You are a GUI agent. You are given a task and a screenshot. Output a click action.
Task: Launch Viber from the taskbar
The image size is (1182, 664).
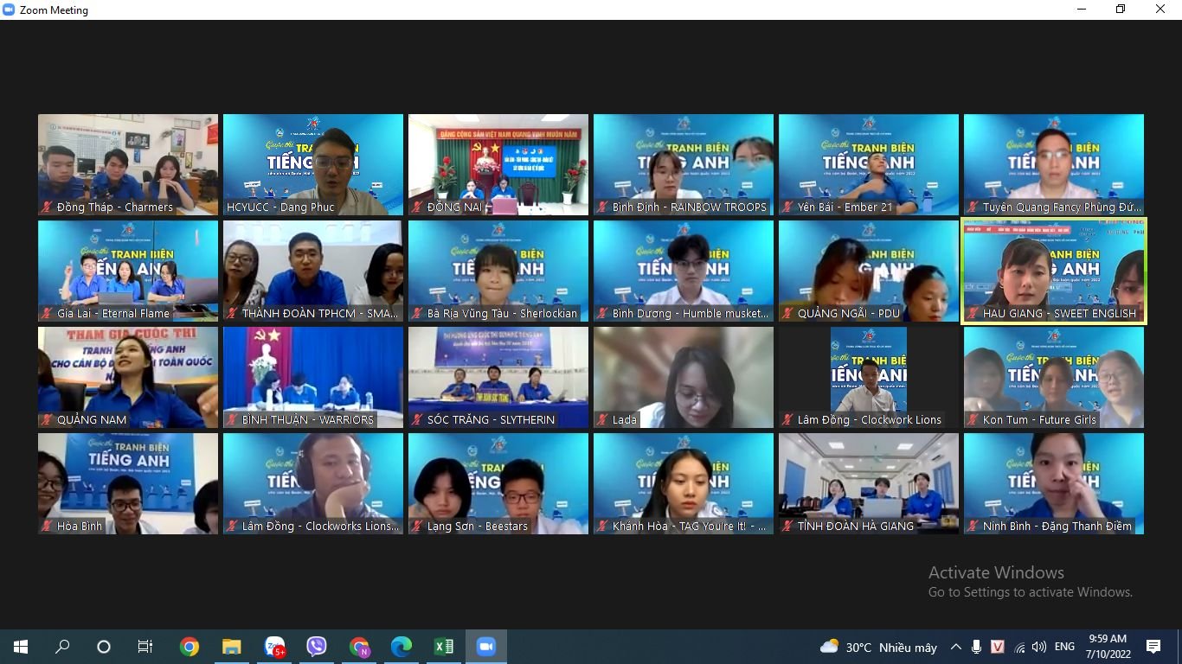click(x=317, y=647)
